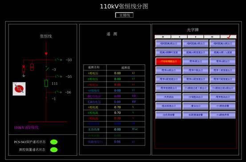Jump to last page of 光字牌 panel
This screenshot has height=162, width=246.
click(212, 37)
